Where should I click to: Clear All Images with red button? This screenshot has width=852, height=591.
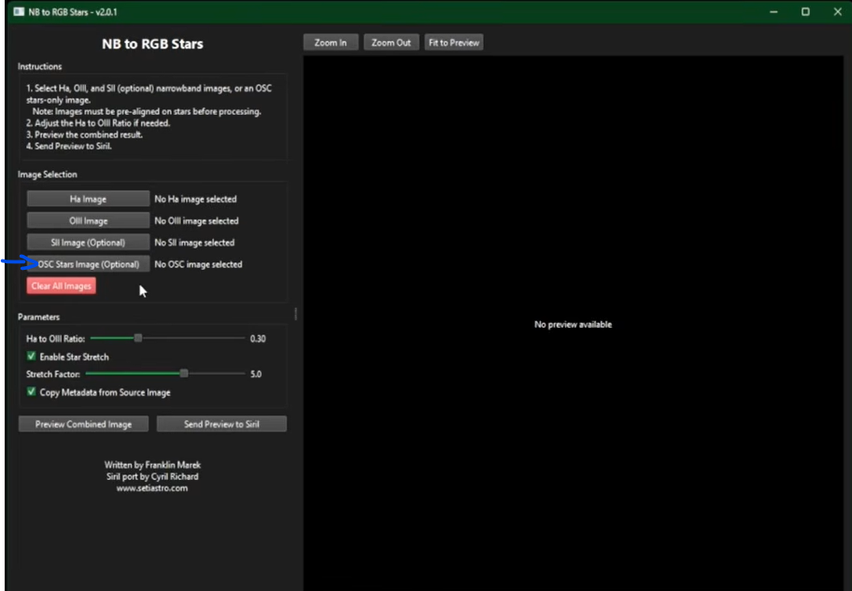pyautogui.click(x=62, y=286)
